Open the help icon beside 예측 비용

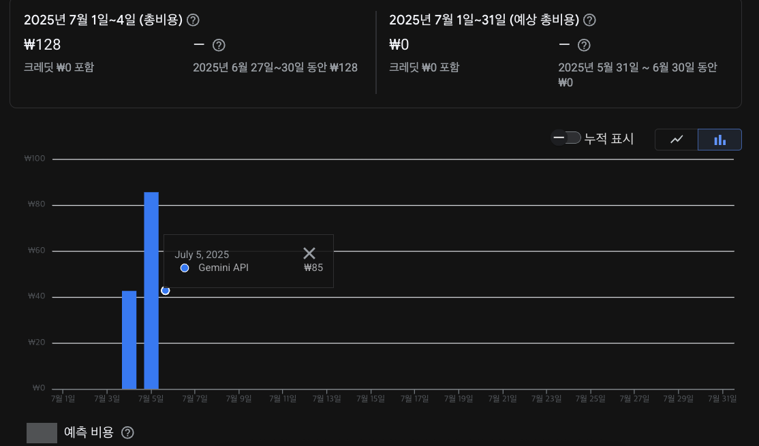(127, 433)
